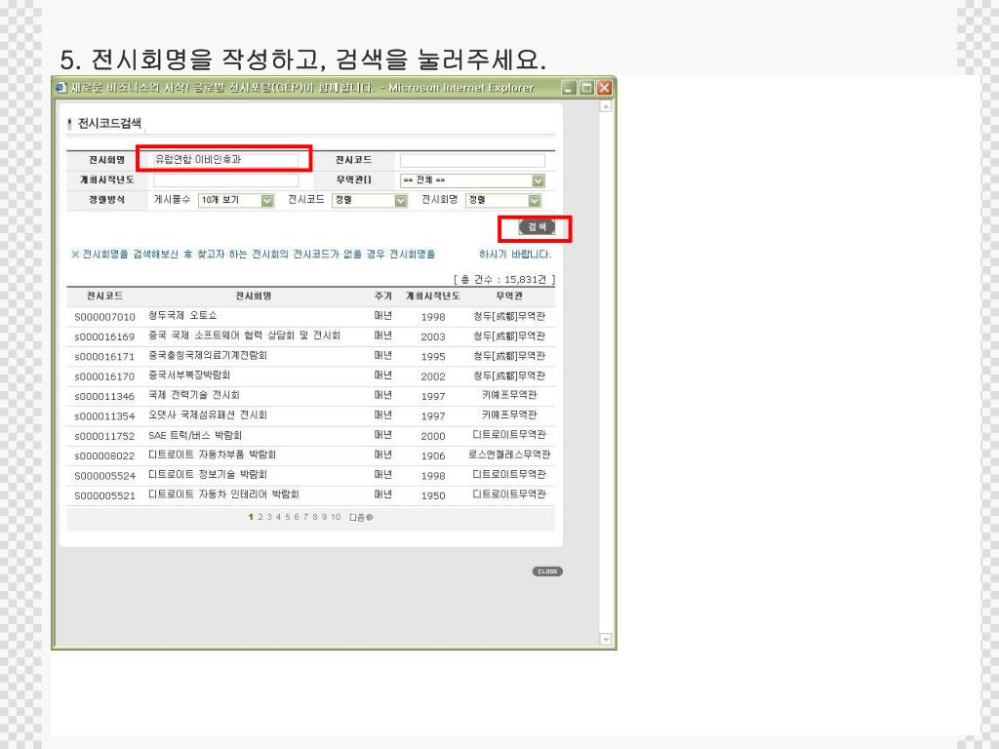Click the 전시코드 column header
The width and height of the screenshot is (999, 749).
104,296
